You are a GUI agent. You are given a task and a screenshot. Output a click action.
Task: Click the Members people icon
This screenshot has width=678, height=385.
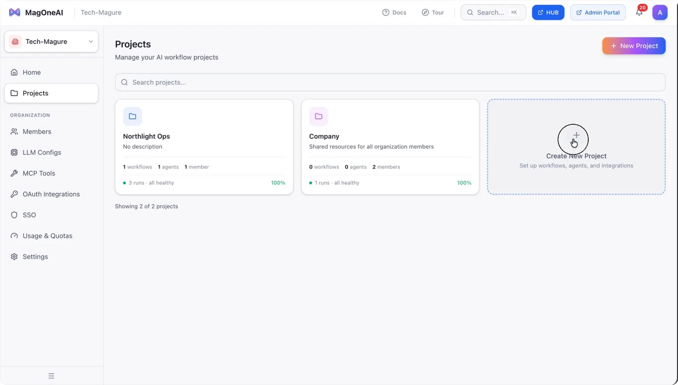[x=14, y=131]
